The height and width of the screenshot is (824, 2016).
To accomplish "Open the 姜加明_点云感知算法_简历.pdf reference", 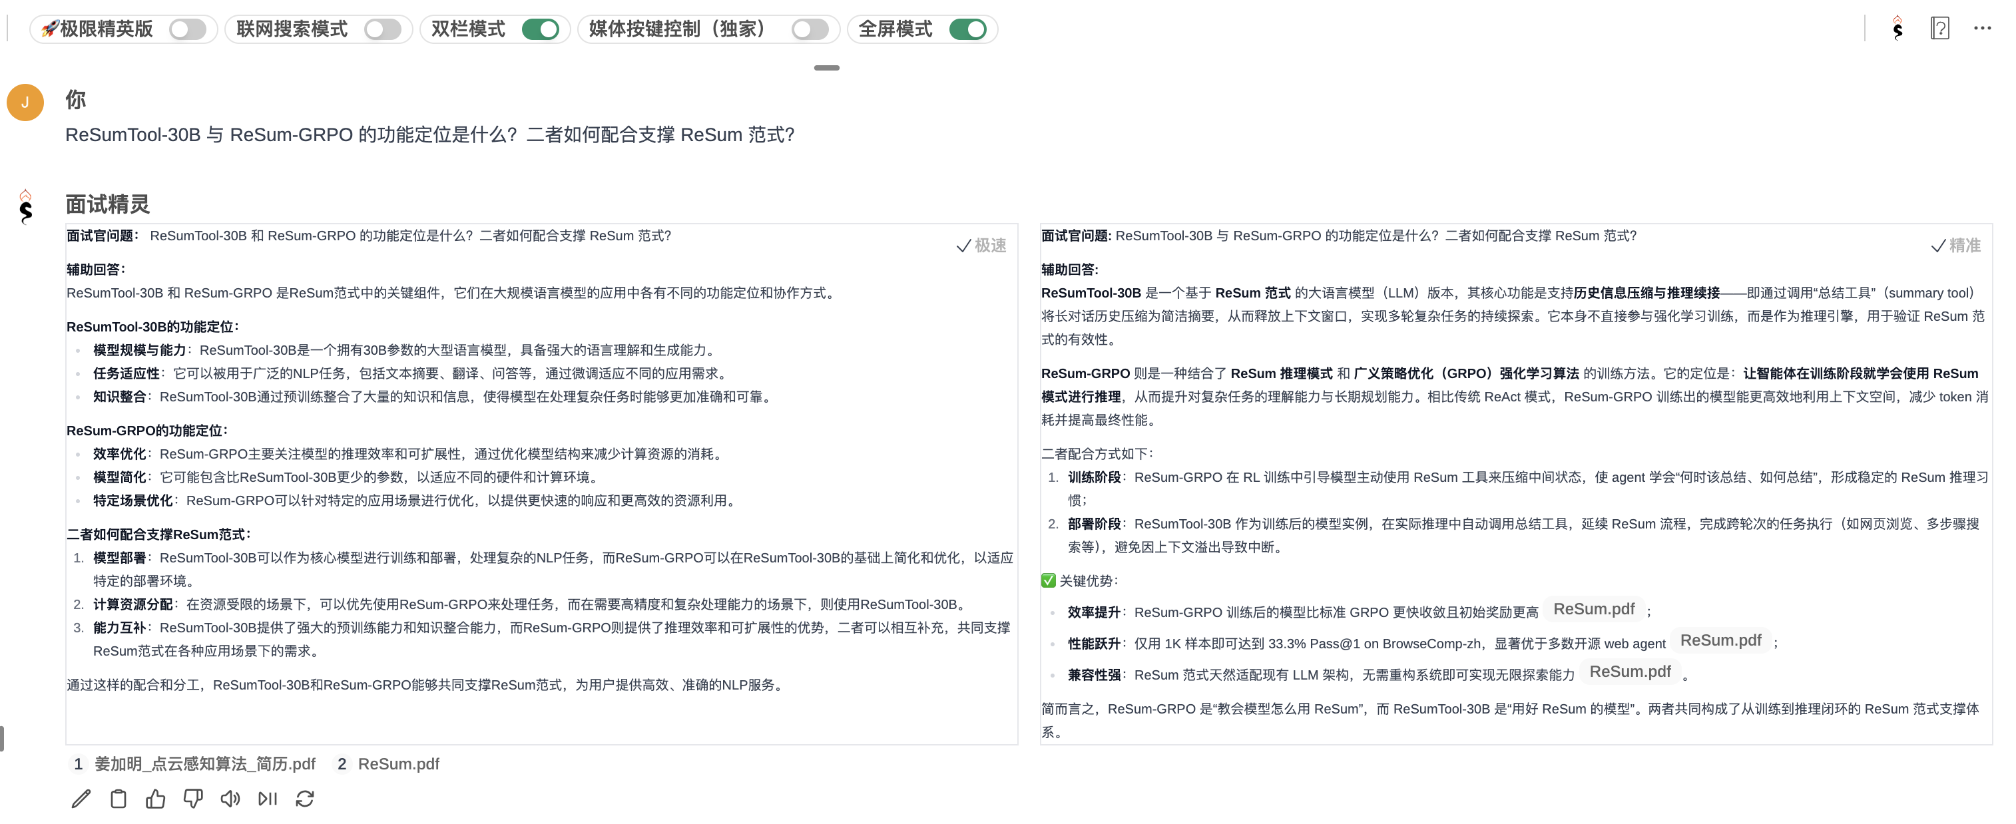I will tap(204, 763).
